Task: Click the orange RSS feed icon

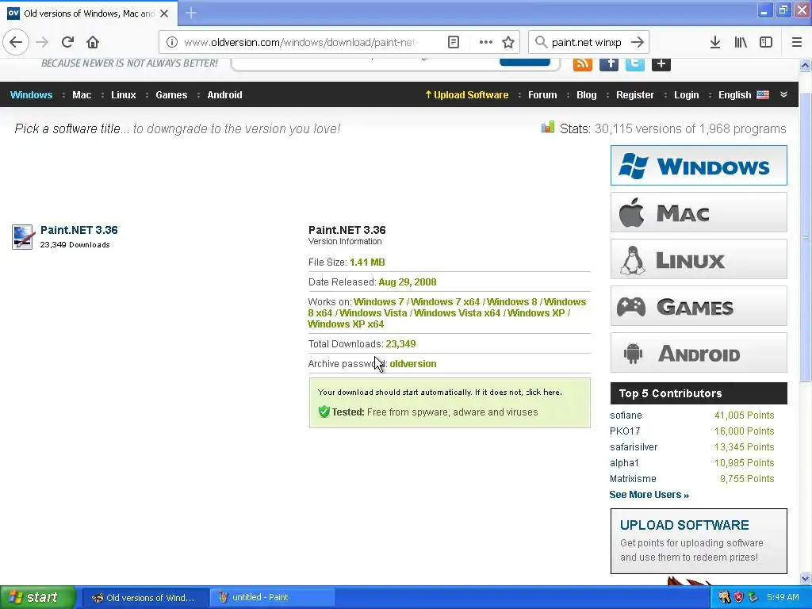Action: point(583,63)
